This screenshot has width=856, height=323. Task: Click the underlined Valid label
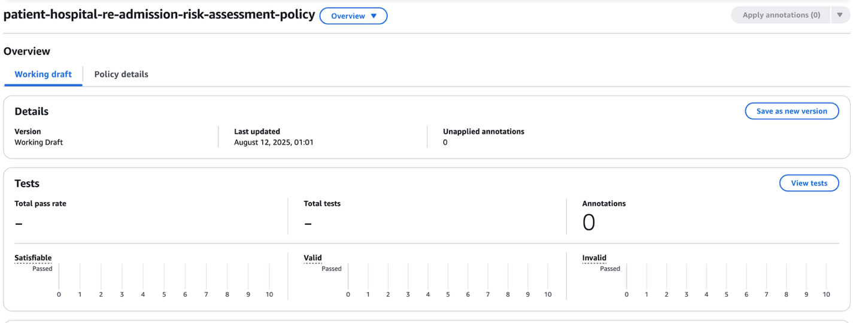click(312, 258)
